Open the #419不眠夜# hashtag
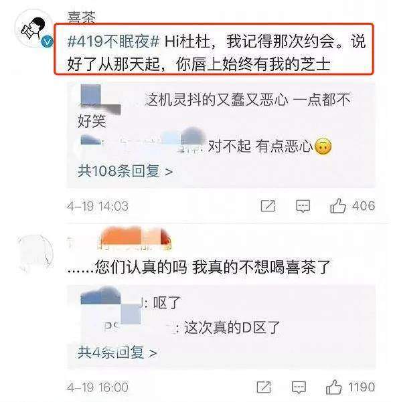Screen dimensions: 393x402 [x=113, y=41]
